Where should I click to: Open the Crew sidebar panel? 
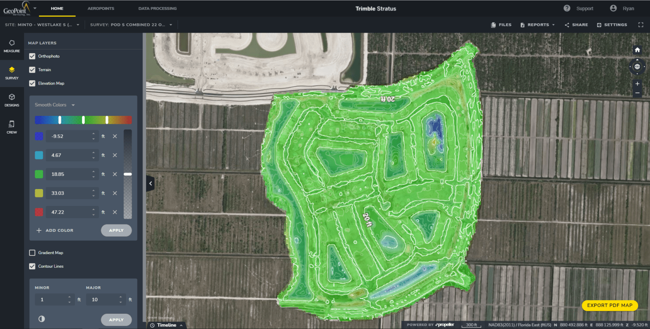tap(12, 127)
